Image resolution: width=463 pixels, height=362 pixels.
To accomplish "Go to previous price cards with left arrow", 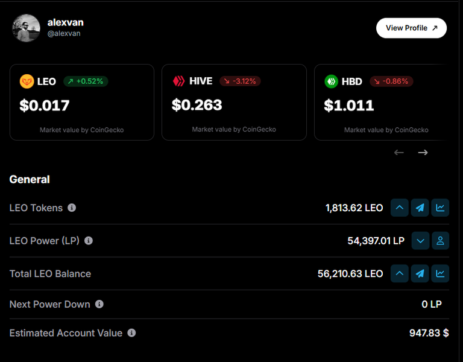I will tap(399, 153).
